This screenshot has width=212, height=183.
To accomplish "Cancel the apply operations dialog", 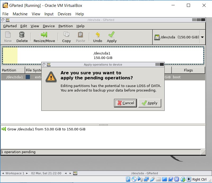I will 125,103.
